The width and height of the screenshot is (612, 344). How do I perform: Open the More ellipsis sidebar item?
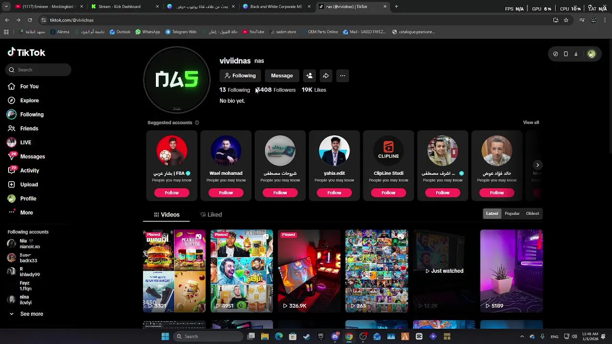tap(20, 213)
